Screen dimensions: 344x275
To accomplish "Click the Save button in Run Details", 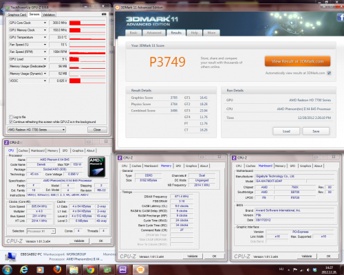I will click(x=316, y=131).
